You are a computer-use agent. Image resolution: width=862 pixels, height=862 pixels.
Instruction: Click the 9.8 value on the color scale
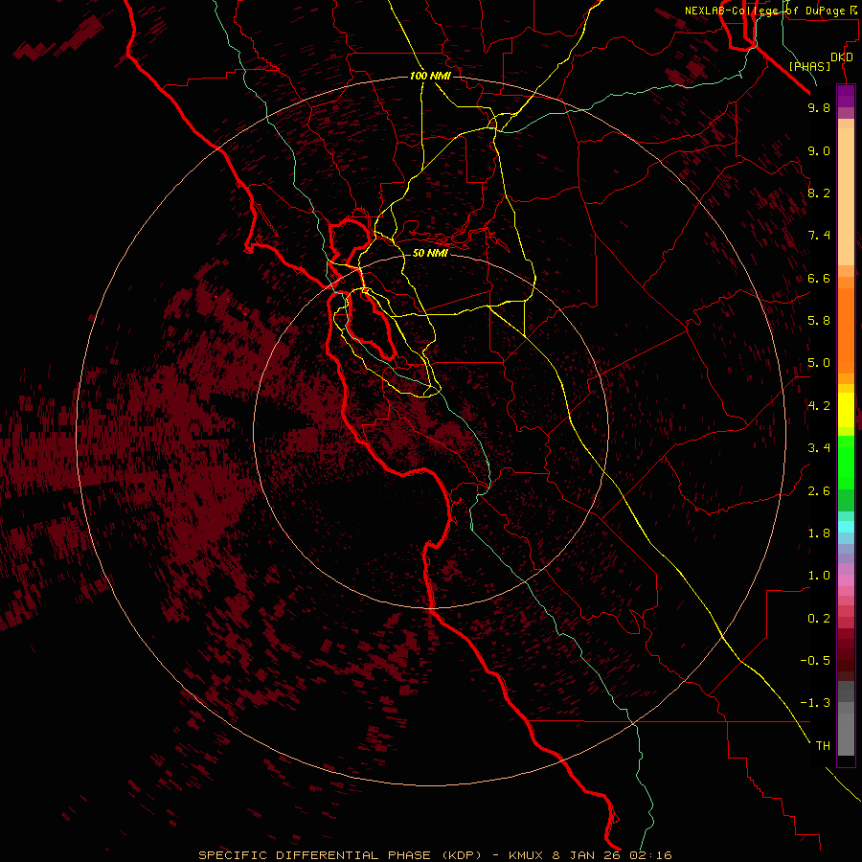click(819, 107)
